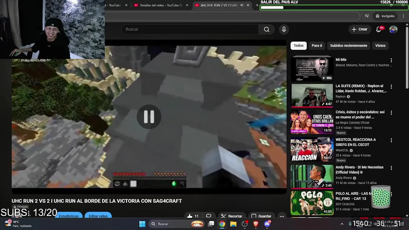
Task: Open PGLO AL AIRE video thumbnail
Action: tap(312, 203)
